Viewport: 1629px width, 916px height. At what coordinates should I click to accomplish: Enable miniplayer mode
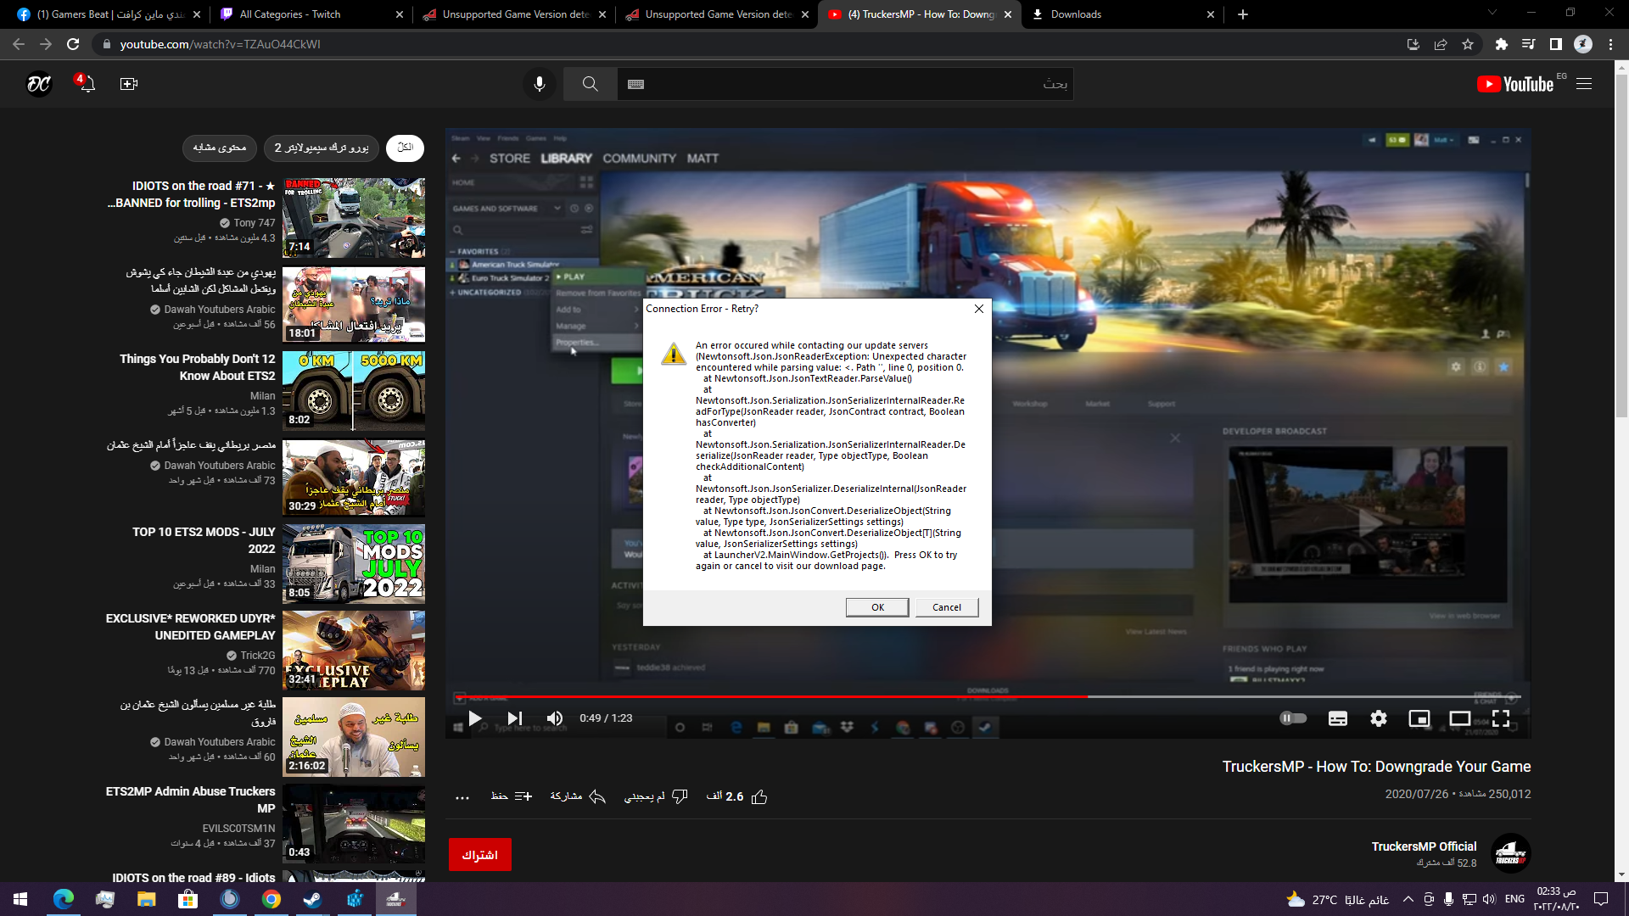(x=1419, y=718)
